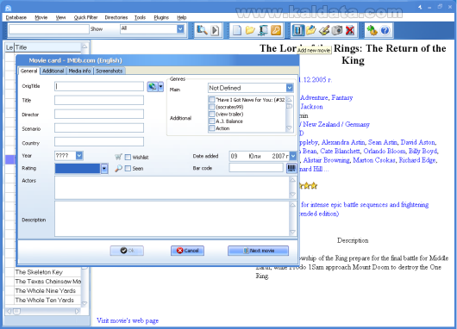This screenshot has width=457, height=329.
Task: Select The Whole Nine Yards in movie list
Action: pyautogui.click(x=45, y=290)
